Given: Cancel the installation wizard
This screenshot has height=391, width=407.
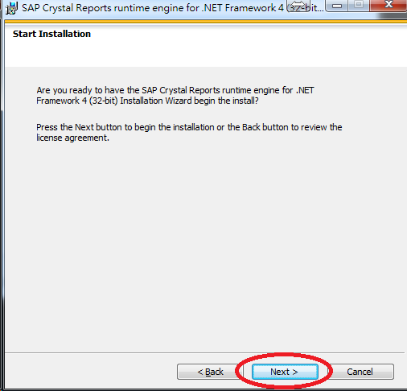Looking at the screenshot, I should click(x=360, y=372).
